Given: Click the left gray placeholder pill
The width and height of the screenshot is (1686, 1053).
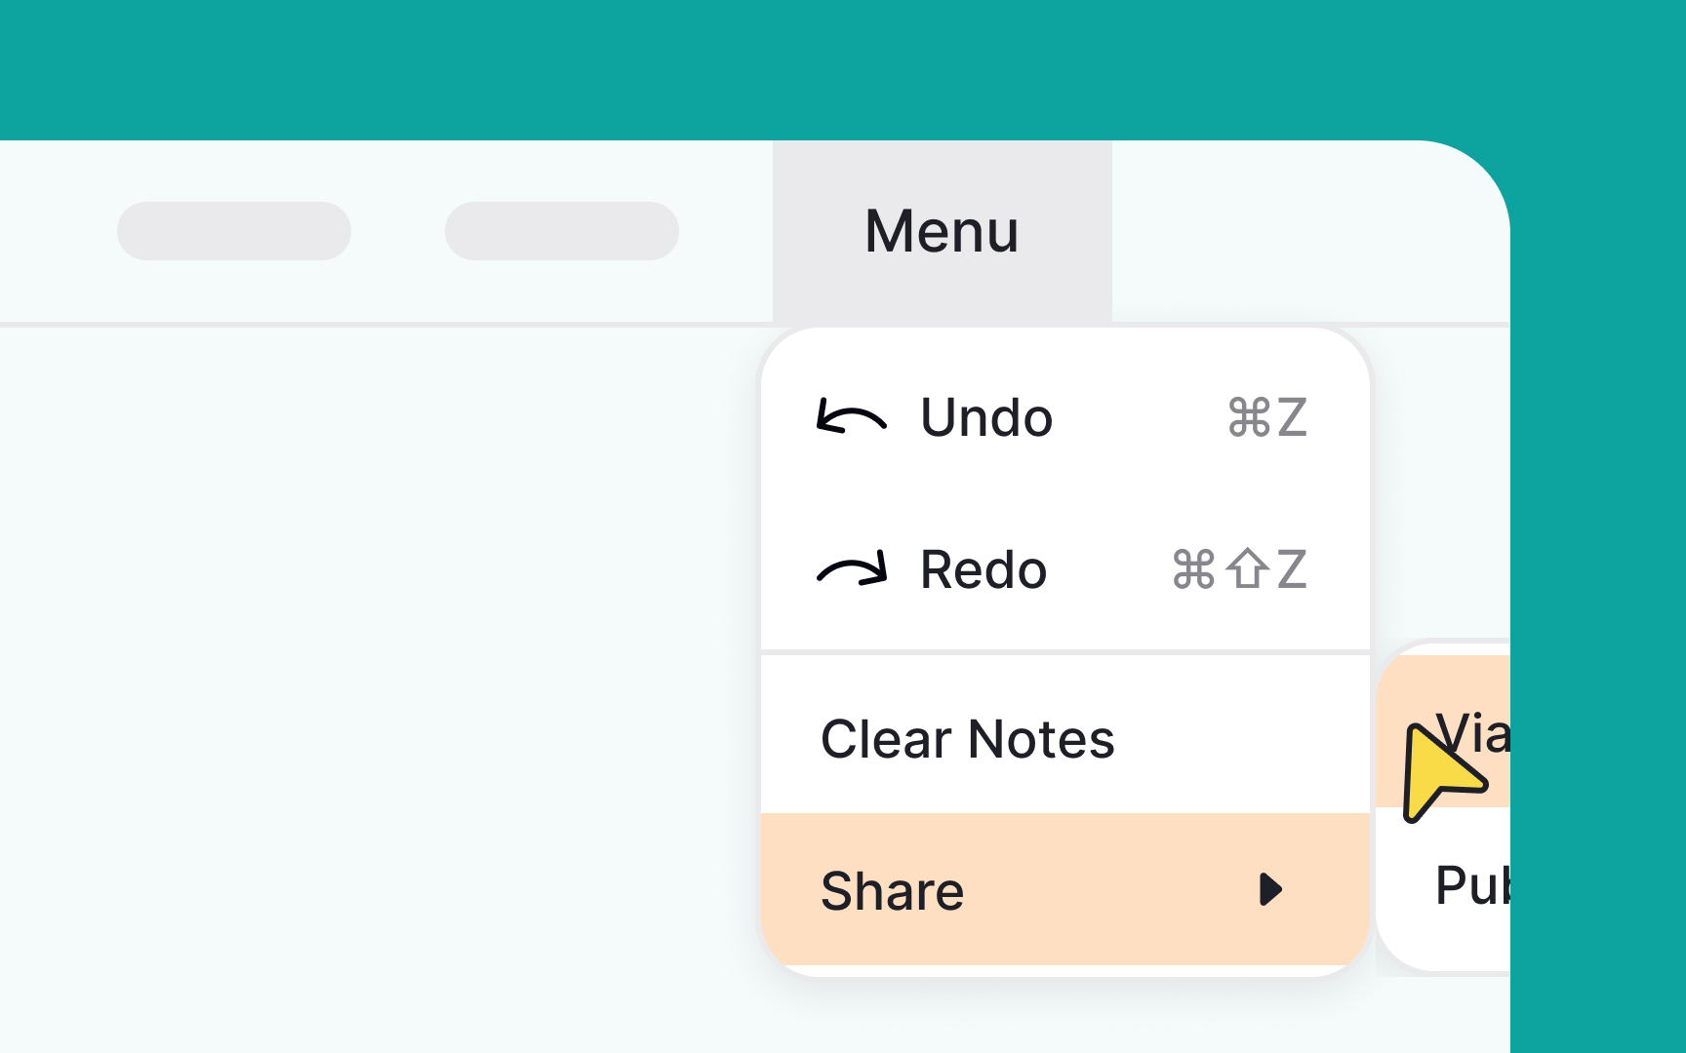Looking at the screenshot, I should pyautogui.click(x=234, y=231).
